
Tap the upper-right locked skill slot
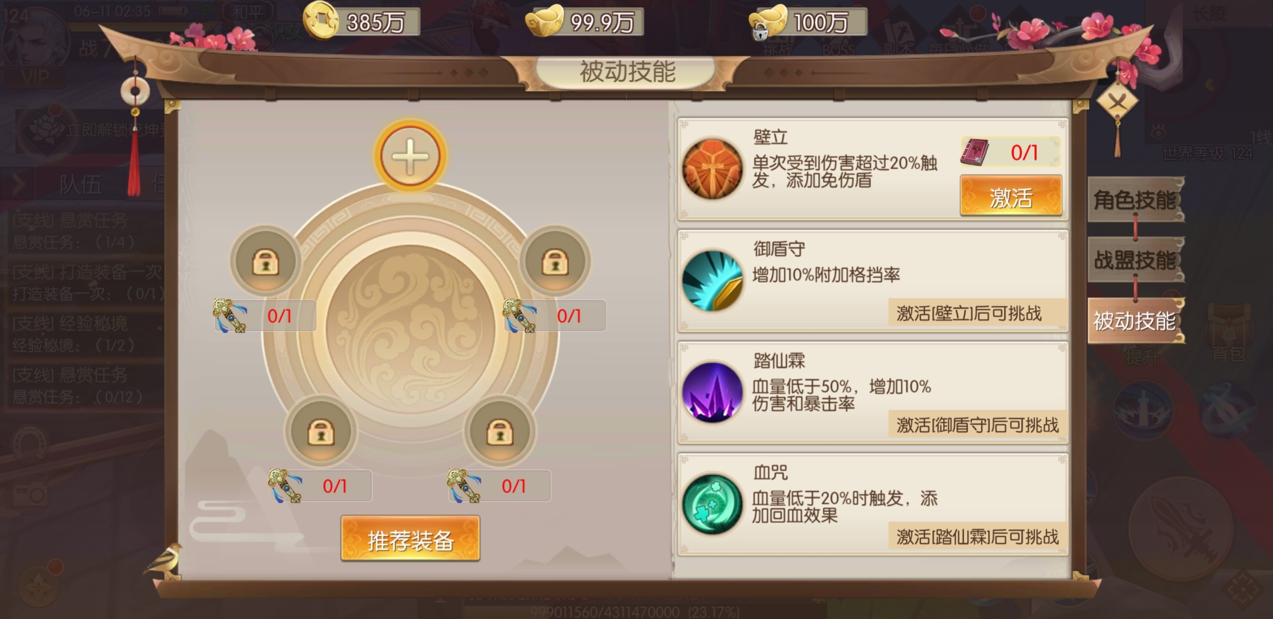pyautogui.click(x=555, y=261)
